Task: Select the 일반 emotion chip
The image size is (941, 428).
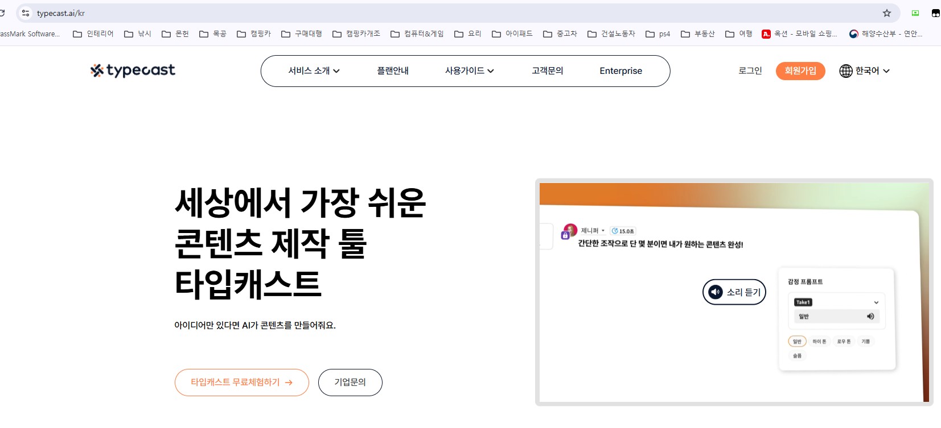Action: click(797, 342)
